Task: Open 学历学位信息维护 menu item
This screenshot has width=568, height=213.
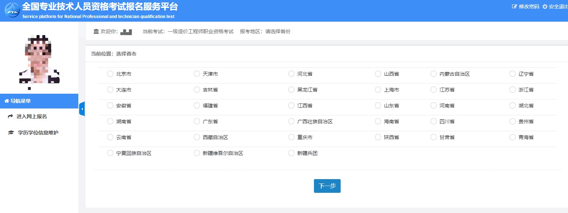Action: (38, 133)
